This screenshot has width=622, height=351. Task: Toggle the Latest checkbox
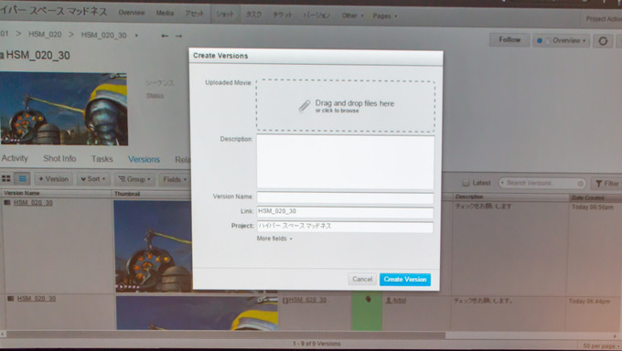point(466,183)
